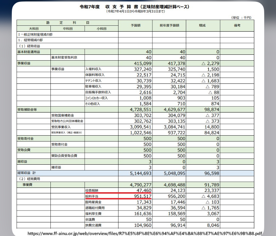Viewport: 276px width, 236px height.
Task: Click the 入場料収入 row label
Action: click(93, 69)
